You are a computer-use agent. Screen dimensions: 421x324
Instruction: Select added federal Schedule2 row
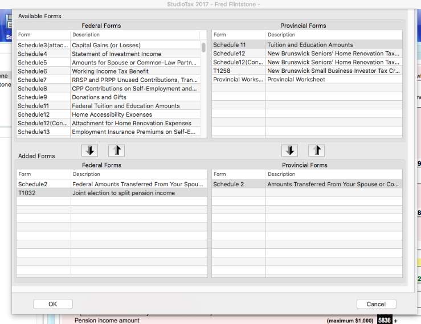pos(111,184)
